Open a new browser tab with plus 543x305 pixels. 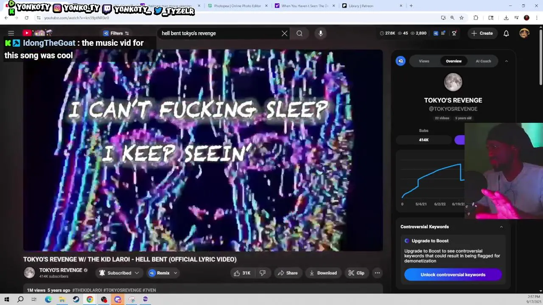[x=411, y=6]
